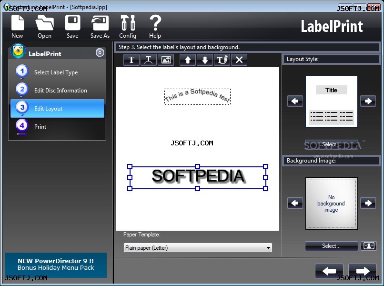Go back to previous step arrow

click(x=329, y=271)
